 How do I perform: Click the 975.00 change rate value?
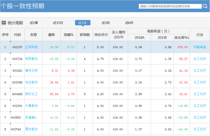pyautogui.click(x=183, y=47)
